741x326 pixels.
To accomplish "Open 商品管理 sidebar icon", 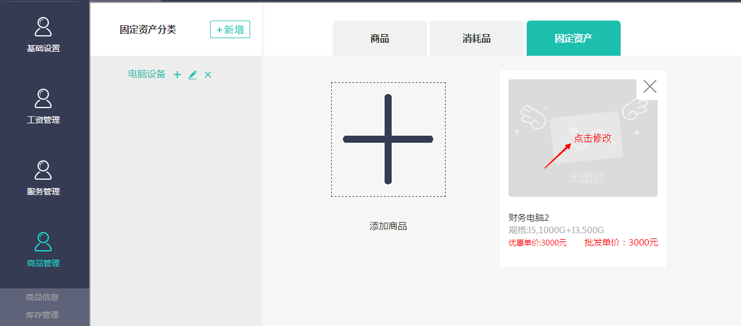I will (x=43, y=242).
